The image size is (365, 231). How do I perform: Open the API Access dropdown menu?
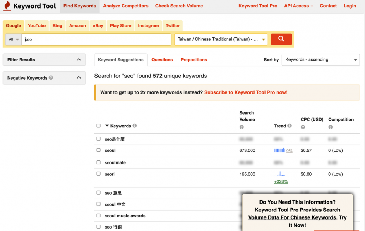point(298,6)
